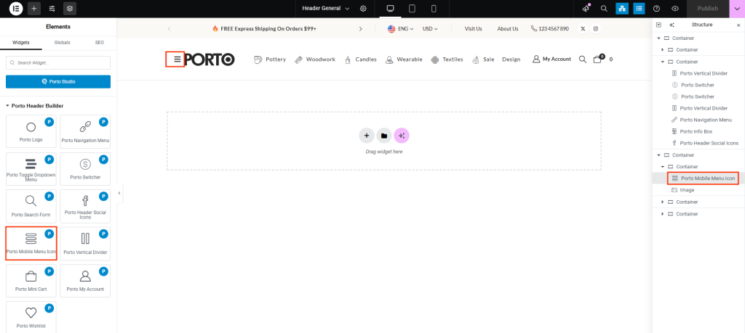Choose the Porto Mini Cart widget
745x333 pixels.
[31, 280]
